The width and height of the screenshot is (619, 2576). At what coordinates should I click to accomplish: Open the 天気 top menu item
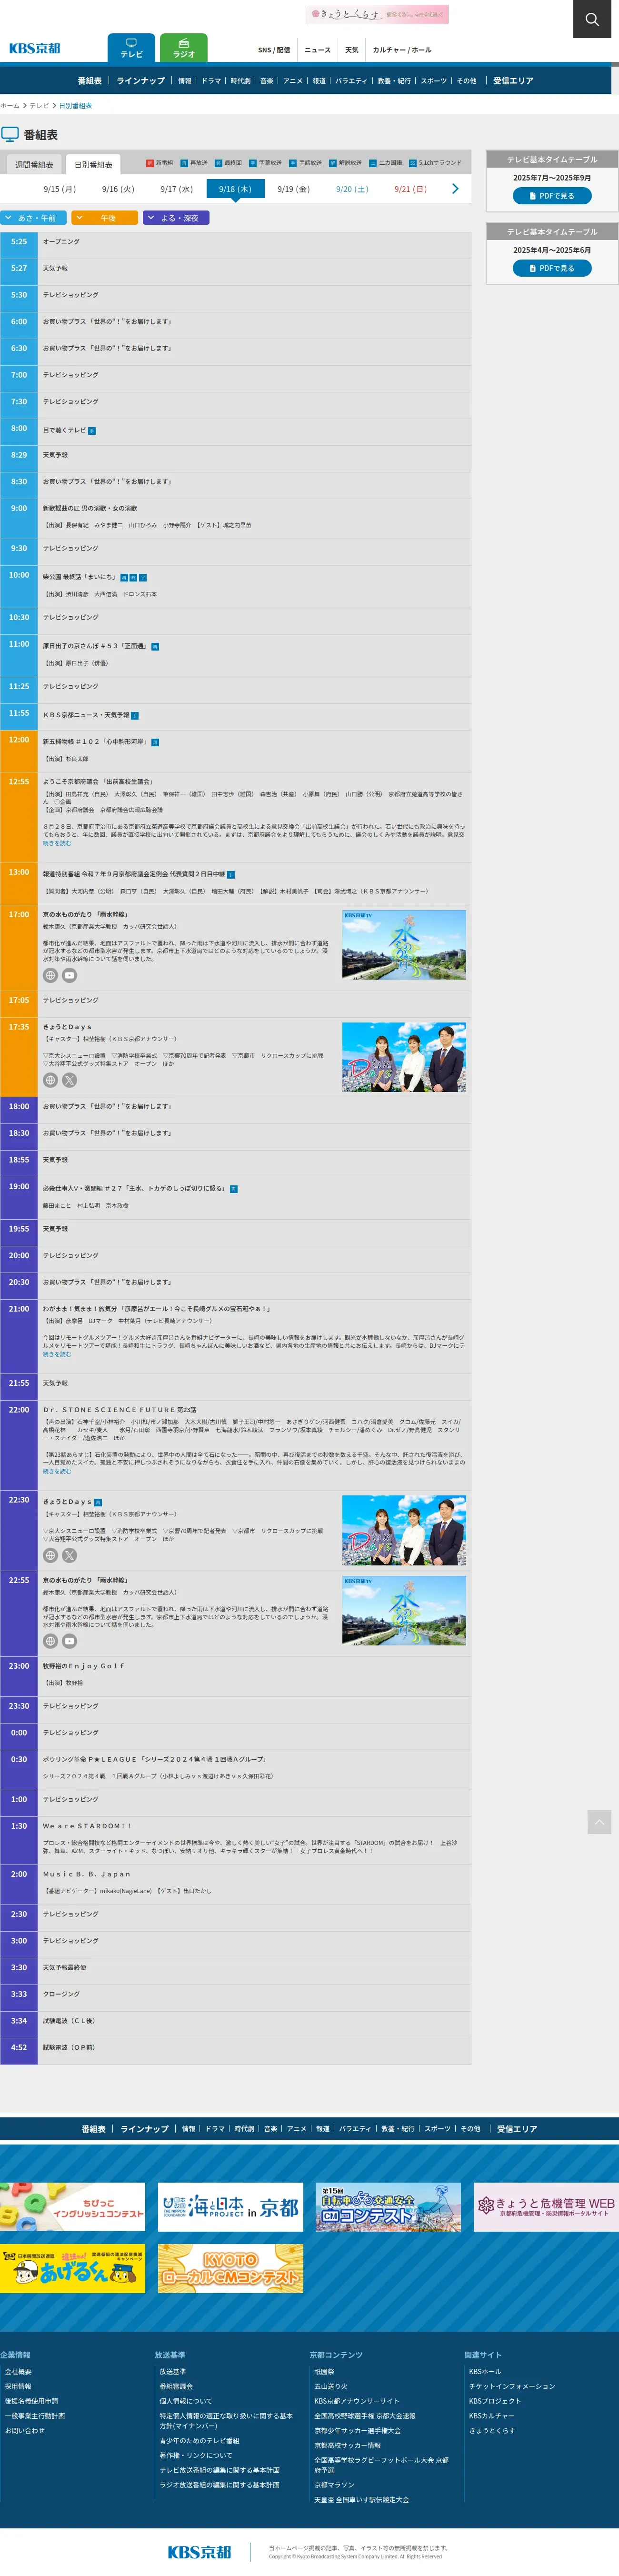pyautogui.click(x=351, y=50)
